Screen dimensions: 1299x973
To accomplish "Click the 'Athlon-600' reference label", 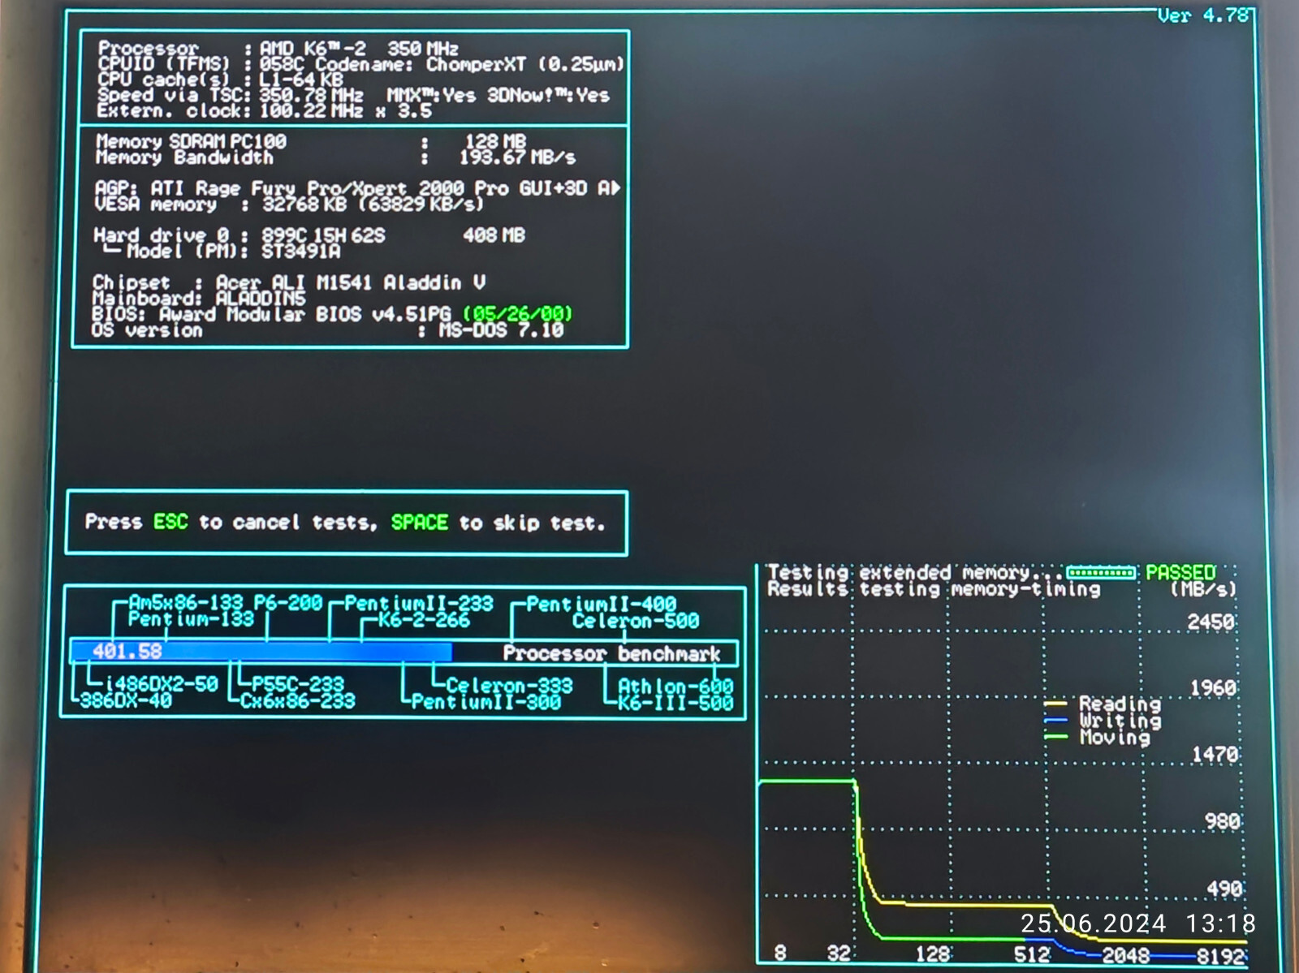I will click(x=675, y=687).
